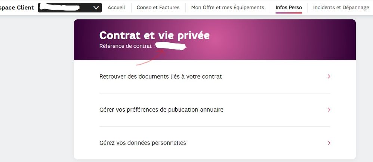Open Retrouver des documents liés à votre contrat

[x=161, y=76]
